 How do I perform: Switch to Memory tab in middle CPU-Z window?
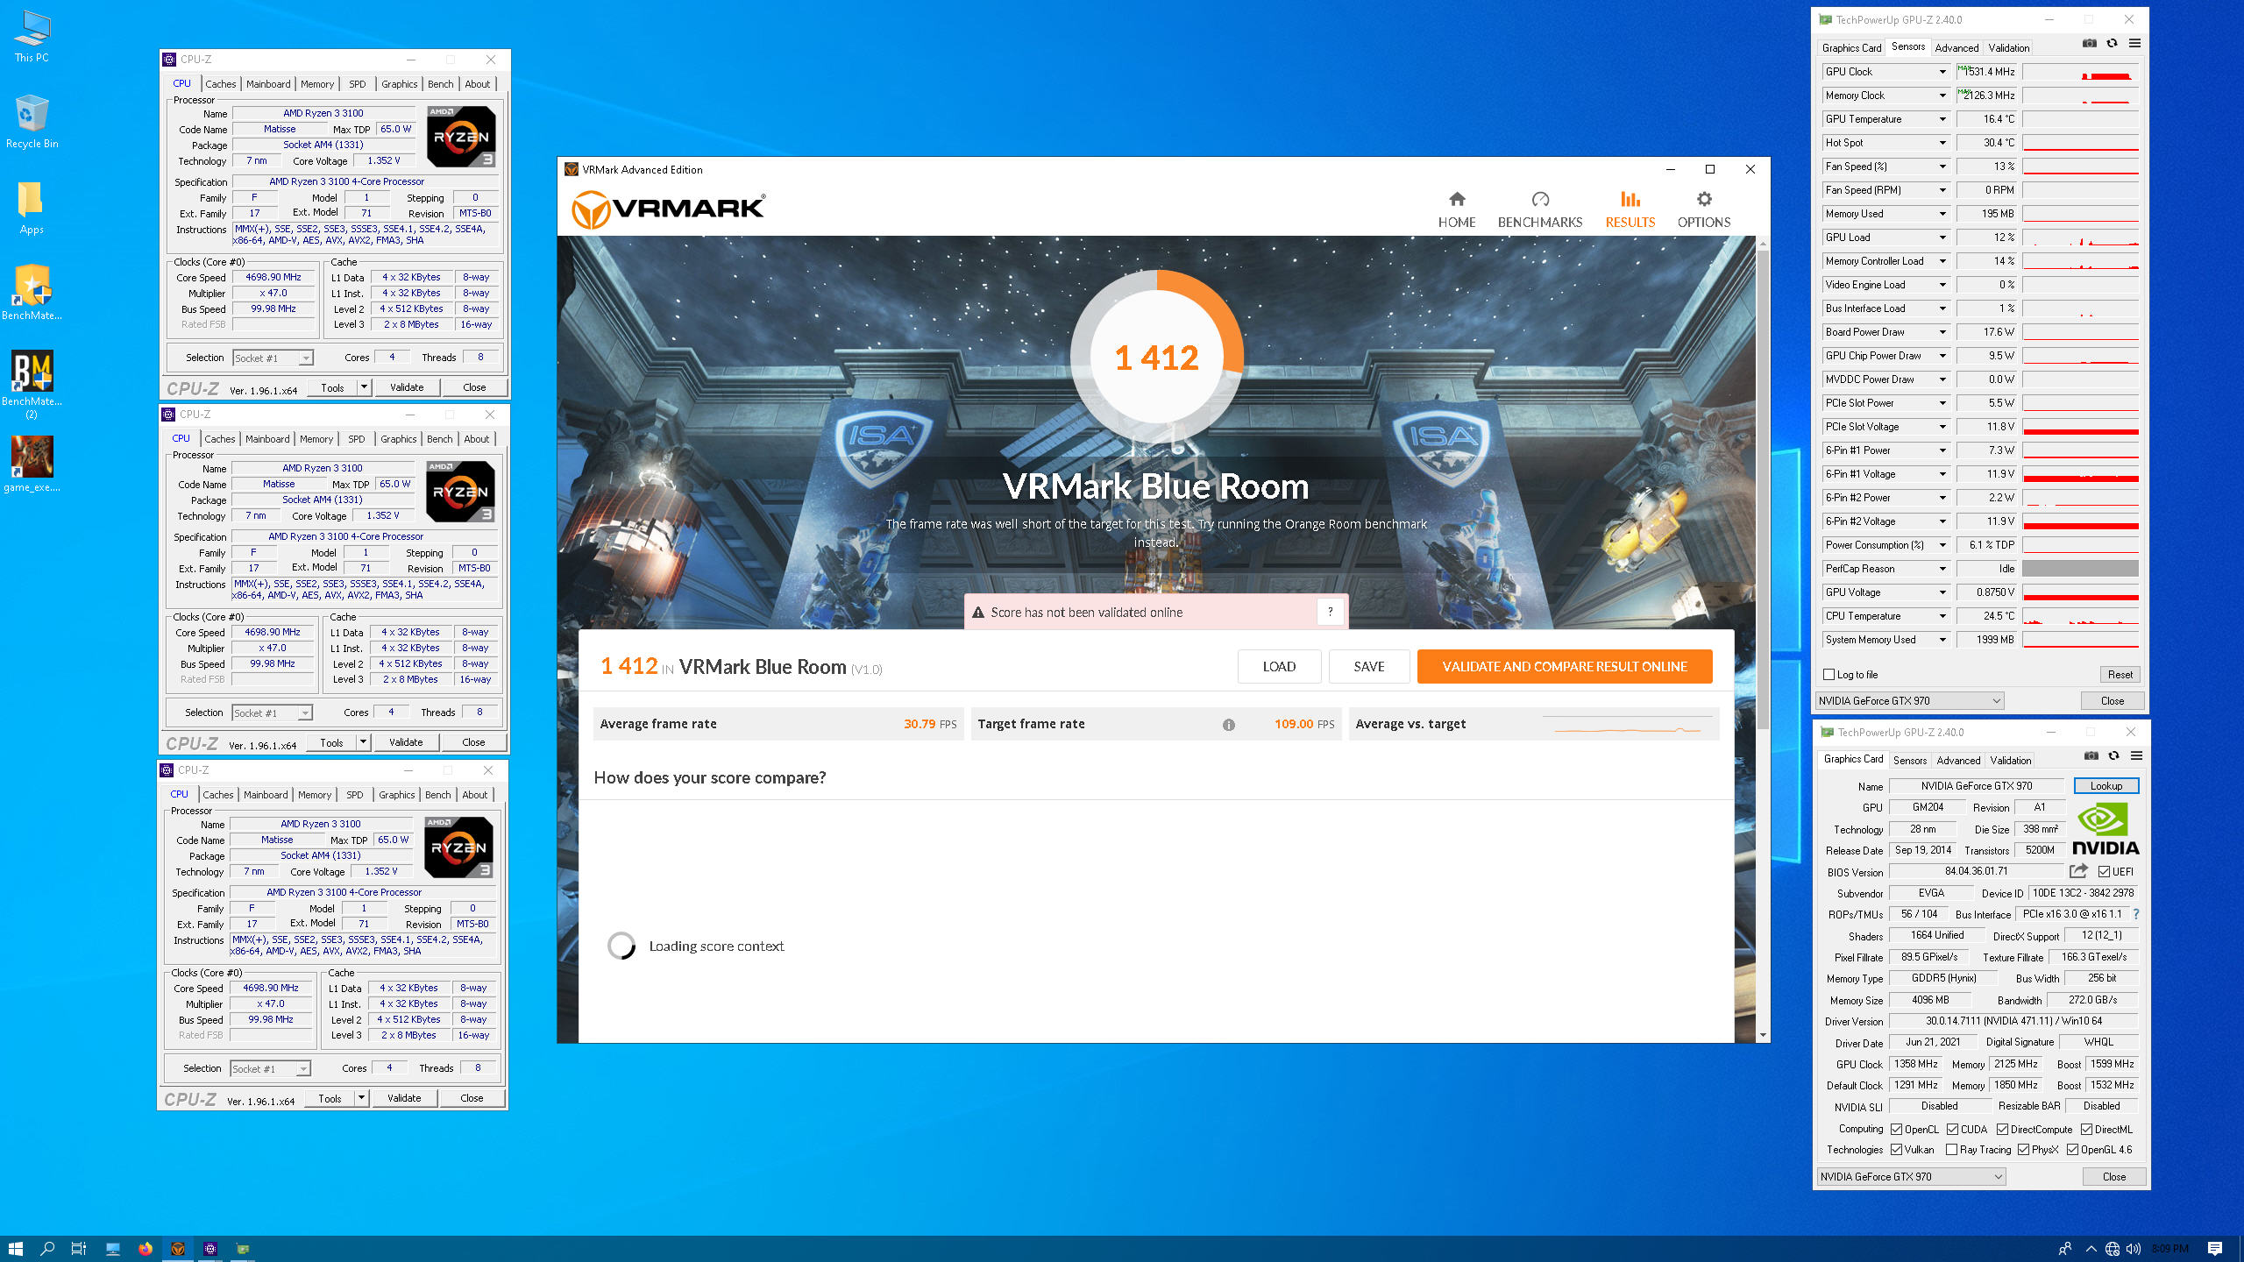click(x=316, y=439)
